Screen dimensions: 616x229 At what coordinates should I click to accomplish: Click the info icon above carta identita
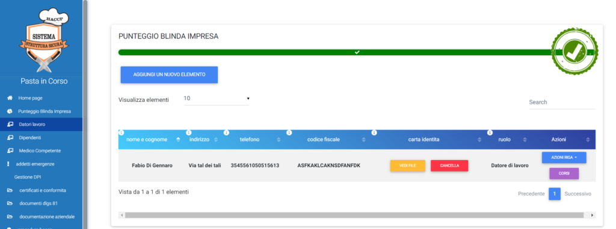click(x=374, y=132)
